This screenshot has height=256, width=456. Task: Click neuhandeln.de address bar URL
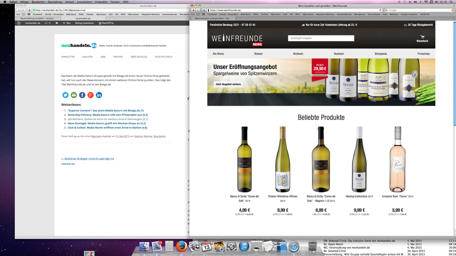(110, 10)
